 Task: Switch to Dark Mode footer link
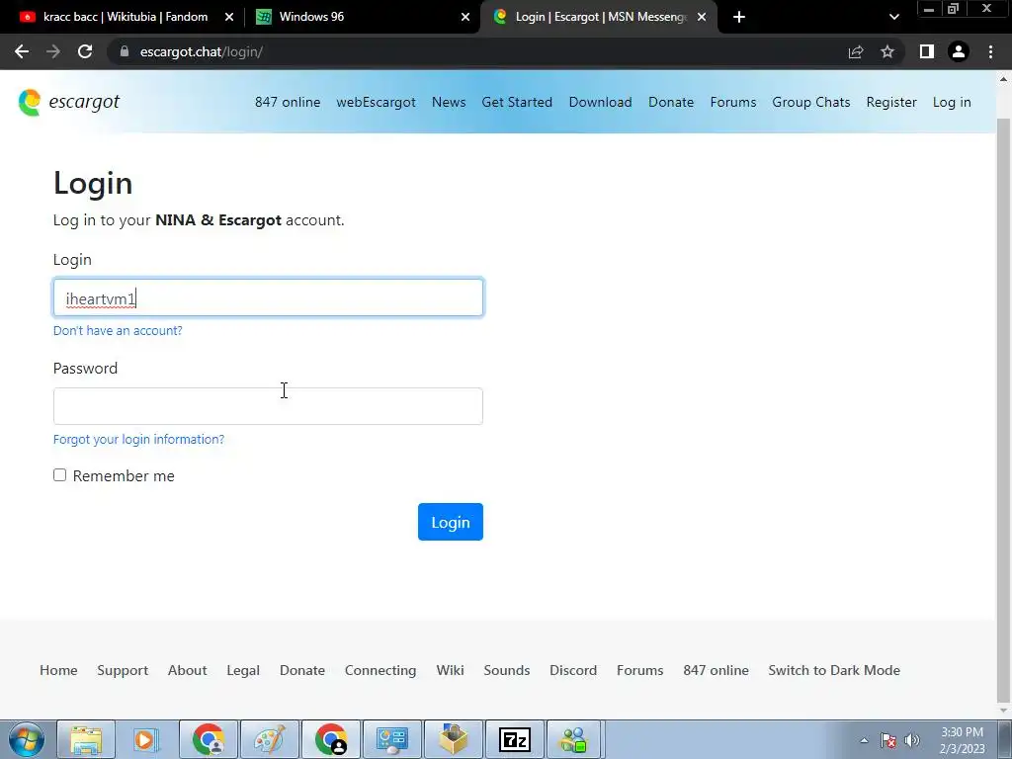coord(834,670)
